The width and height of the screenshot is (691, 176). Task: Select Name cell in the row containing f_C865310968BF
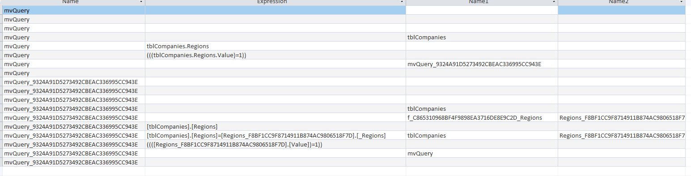tap(74, 117)
